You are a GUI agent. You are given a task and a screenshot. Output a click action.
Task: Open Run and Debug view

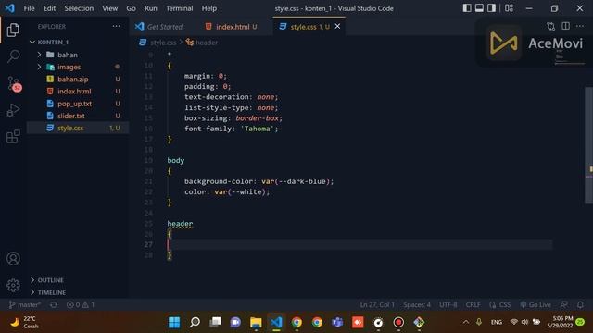13,110
